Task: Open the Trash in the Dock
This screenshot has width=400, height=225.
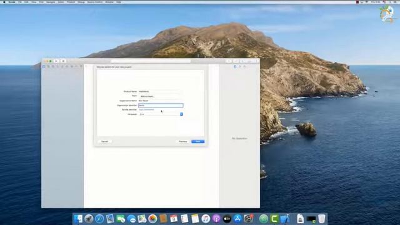Action: click(x=322, y=219)
